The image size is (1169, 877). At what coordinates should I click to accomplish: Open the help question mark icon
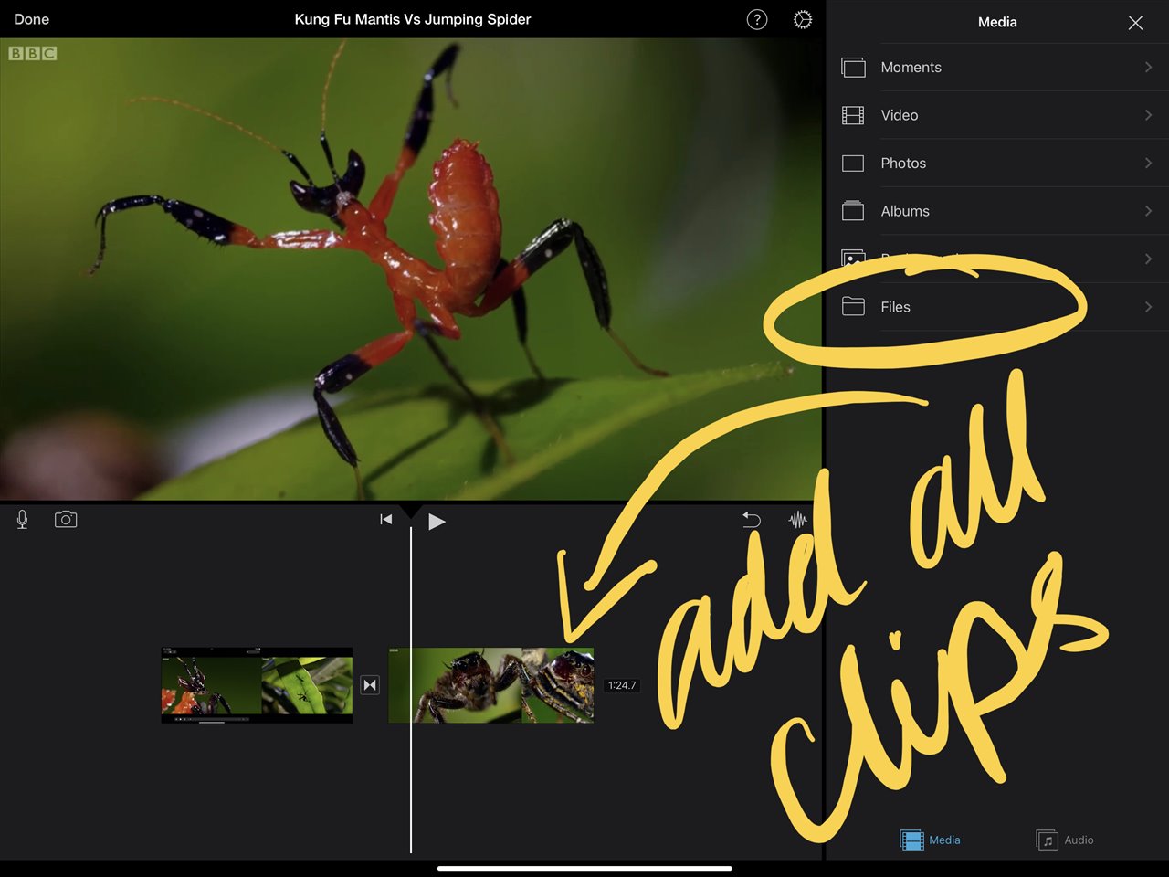[757, 19]
